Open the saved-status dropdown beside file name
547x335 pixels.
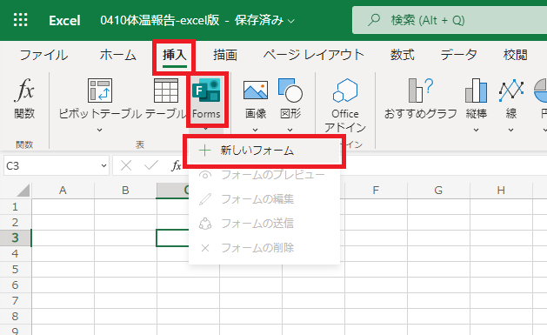(291, 21)
